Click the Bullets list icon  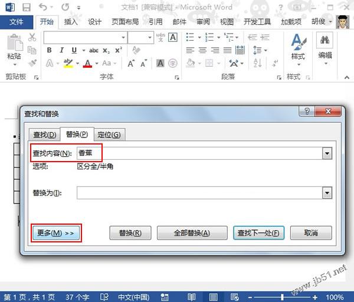pos(190,37)
